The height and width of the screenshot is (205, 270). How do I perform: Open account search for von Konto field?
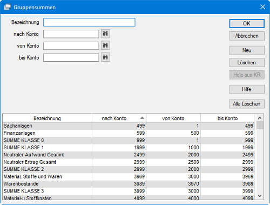105,45
